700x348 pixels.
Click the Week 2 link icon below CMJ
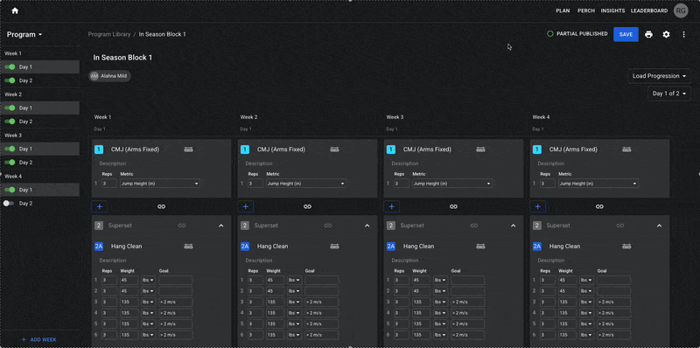(308, 206)
